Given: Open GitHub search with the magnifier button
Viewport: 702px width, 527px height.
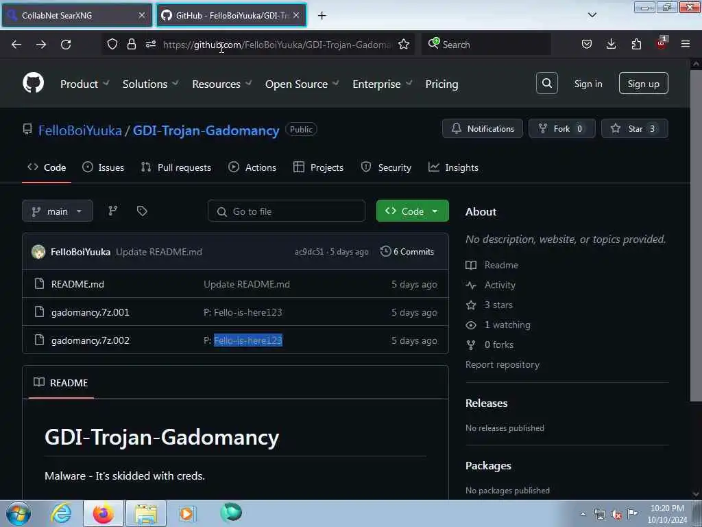Looking at the screenshot, I should [x=546, y=83].
